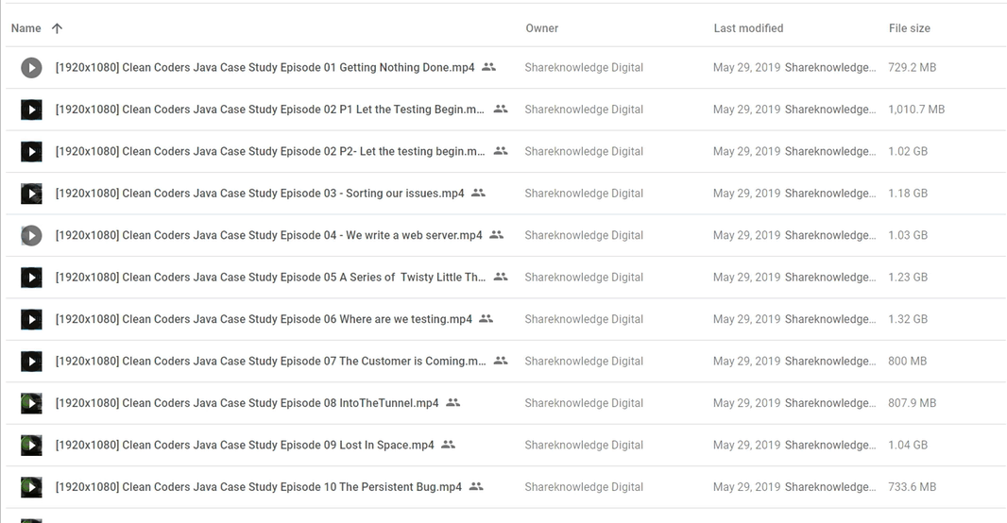Click the video thumbnail for Episode 09
Viewport: 1007px width, 523px height.
[31, 445]
